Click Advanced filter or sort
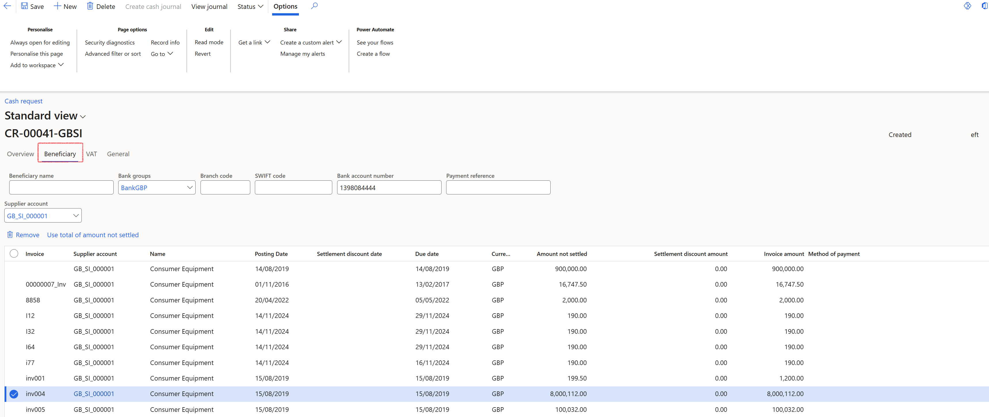 (113, 54)
